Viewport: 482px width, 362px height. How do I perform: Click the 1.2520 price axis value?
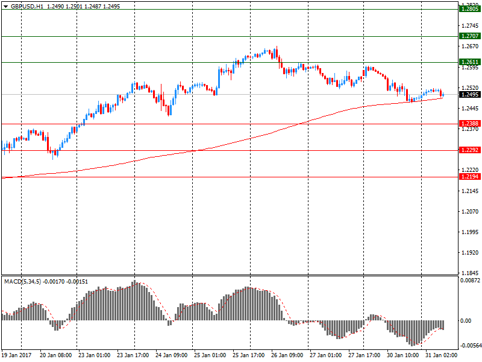pos(470,87)
